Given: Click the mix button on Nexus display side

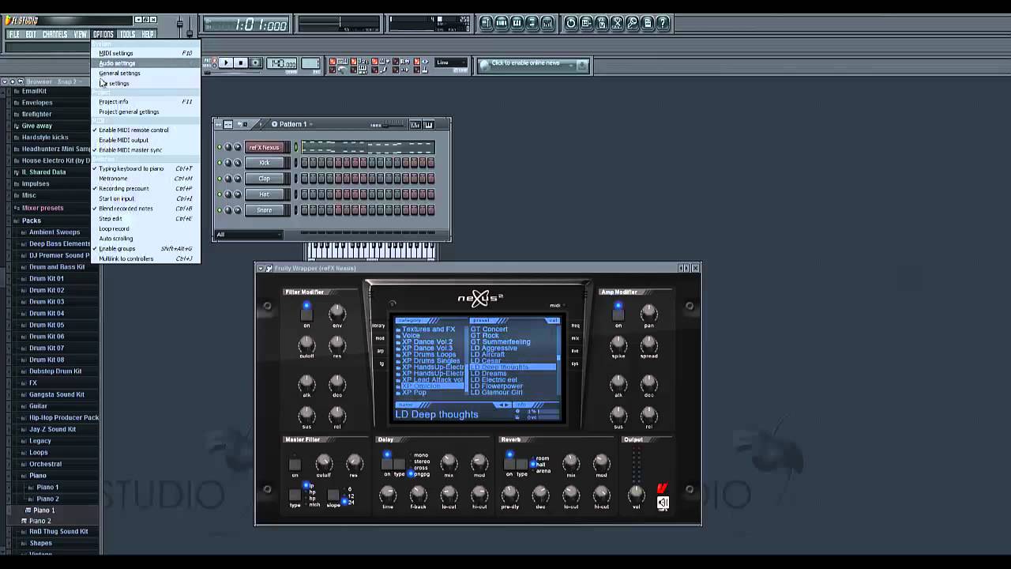Looking at the screenshot, I should (x=575, y=338).
